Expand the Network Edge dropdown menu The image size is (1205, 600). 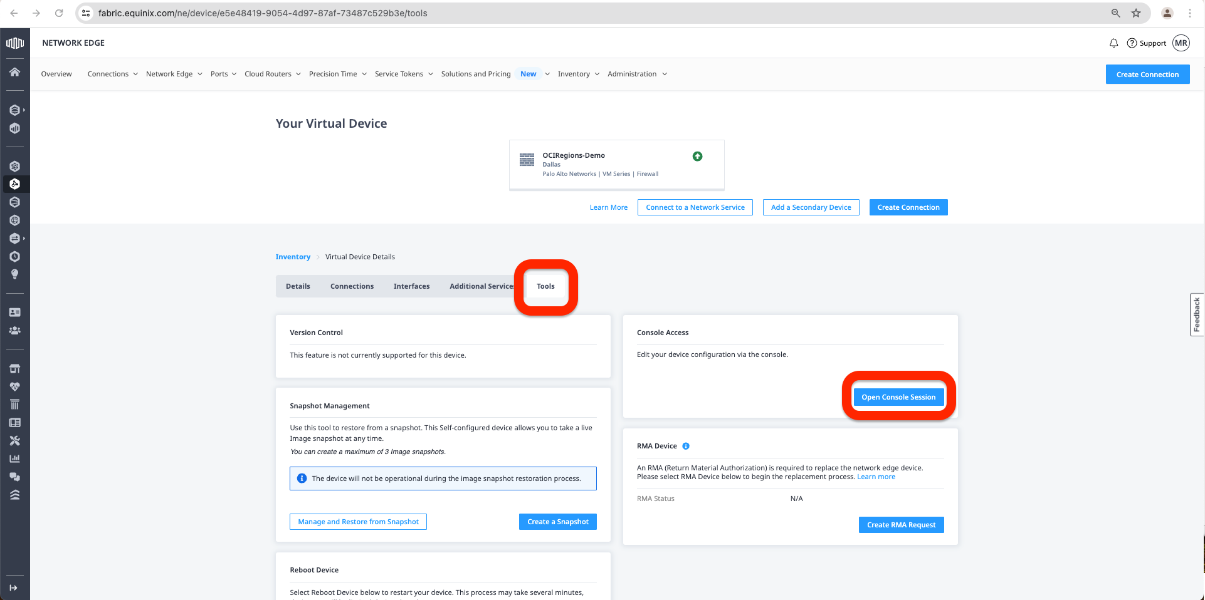[174, 74]
